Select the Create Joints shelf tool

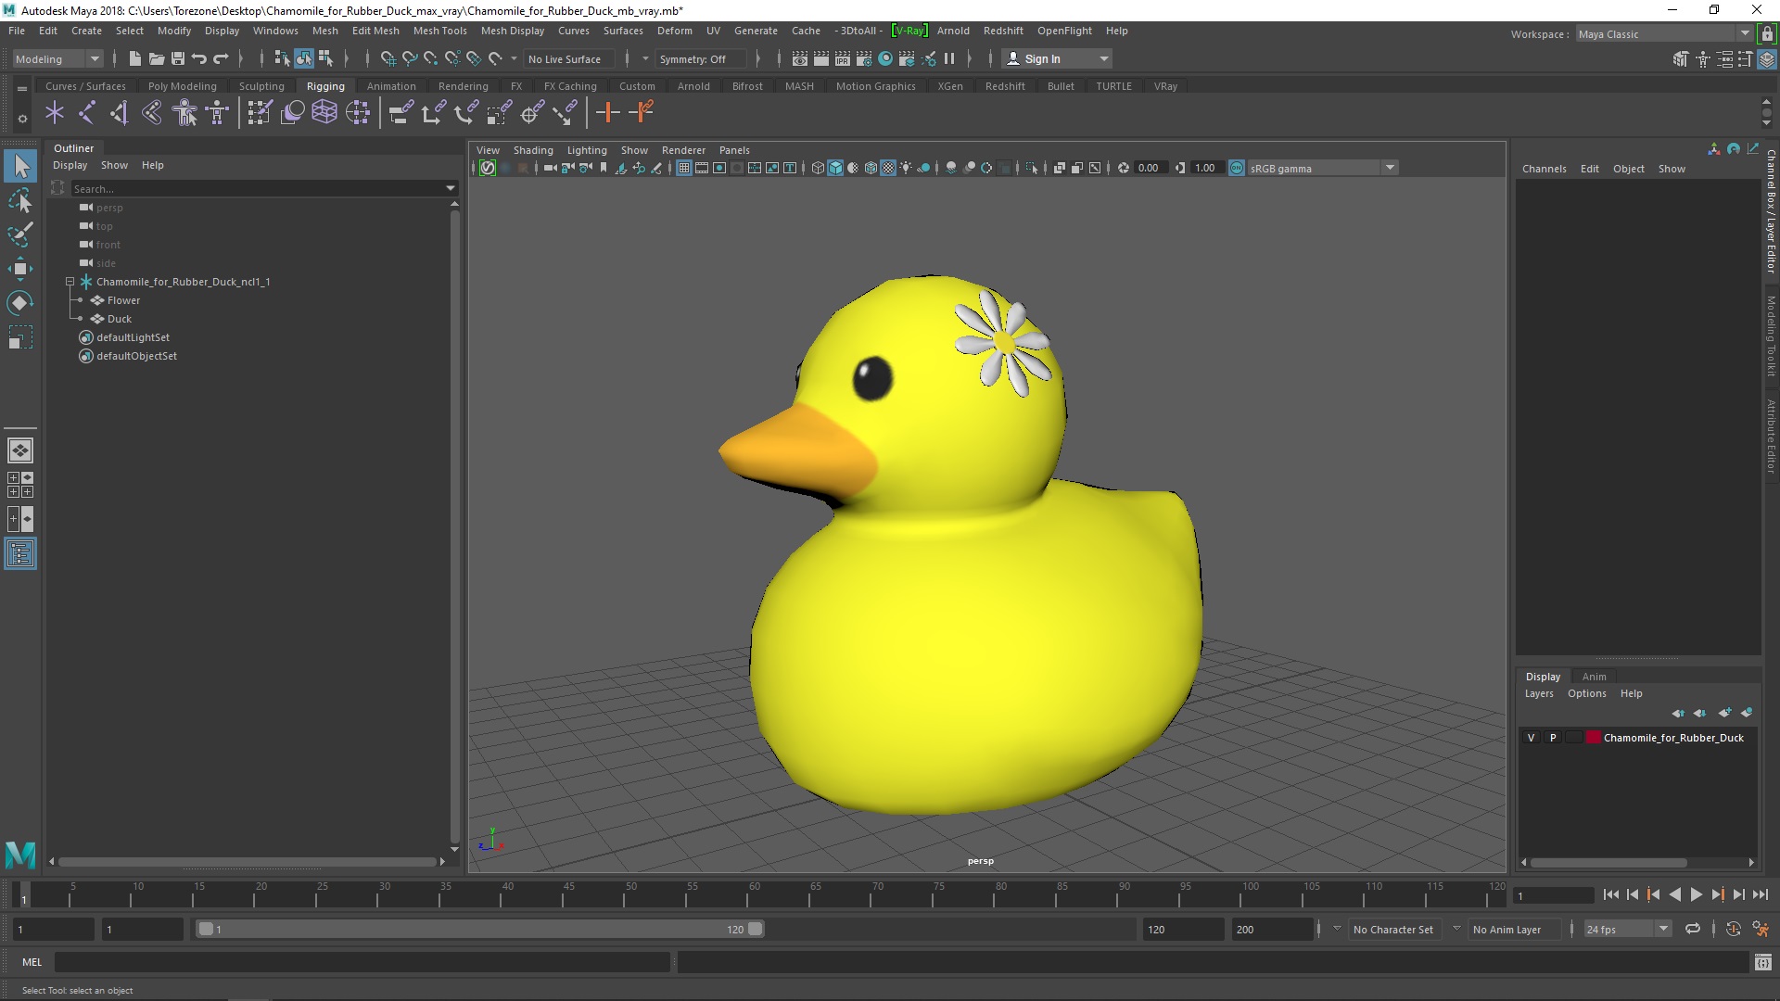86,113
